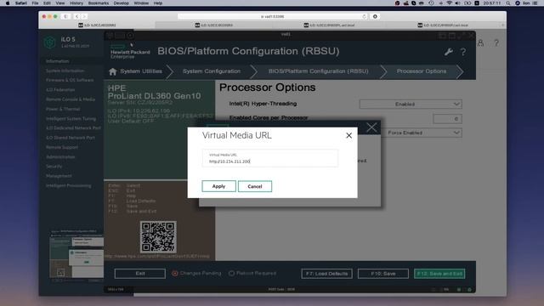Open the Apple menu
544x306 pixels.
(8, 3)
